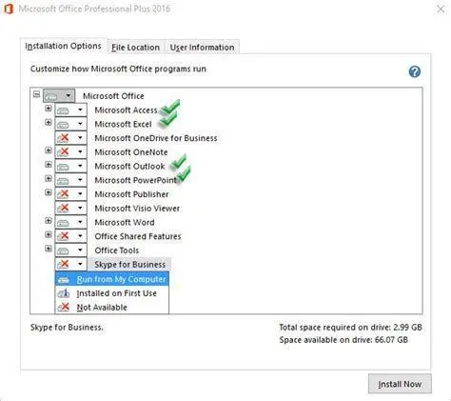Select the Office Tools label
The width and height of the screenshot is (451, 401).
[x=117, y=251]
